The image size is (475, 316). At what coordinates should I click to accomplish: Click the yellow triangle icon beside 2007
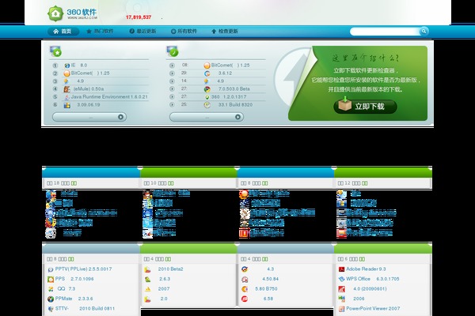click(x=147, y=289)
